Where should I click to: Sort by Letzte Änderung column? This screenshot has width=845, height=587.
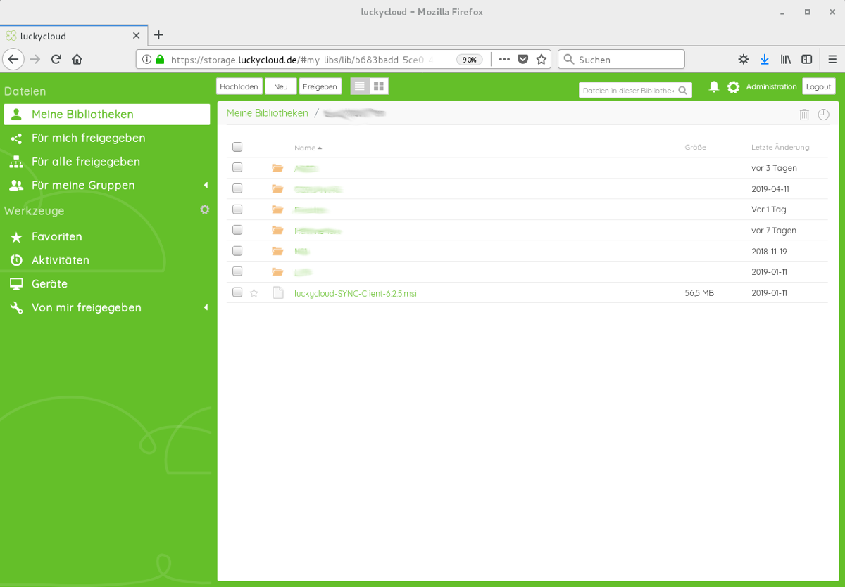[780, 148]
